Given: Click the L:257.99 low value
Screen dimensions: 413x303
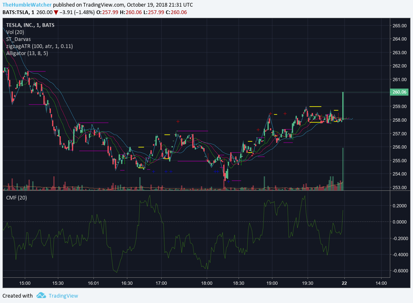Looking at the screenshot, I should (x=153, y=12).
